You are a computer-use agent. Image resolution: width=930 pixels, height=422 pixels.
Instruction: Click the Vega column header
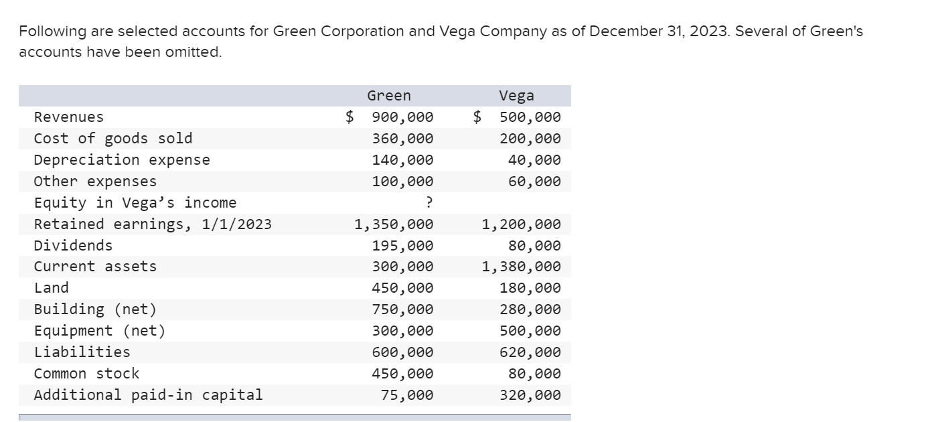tap(516, 96)
